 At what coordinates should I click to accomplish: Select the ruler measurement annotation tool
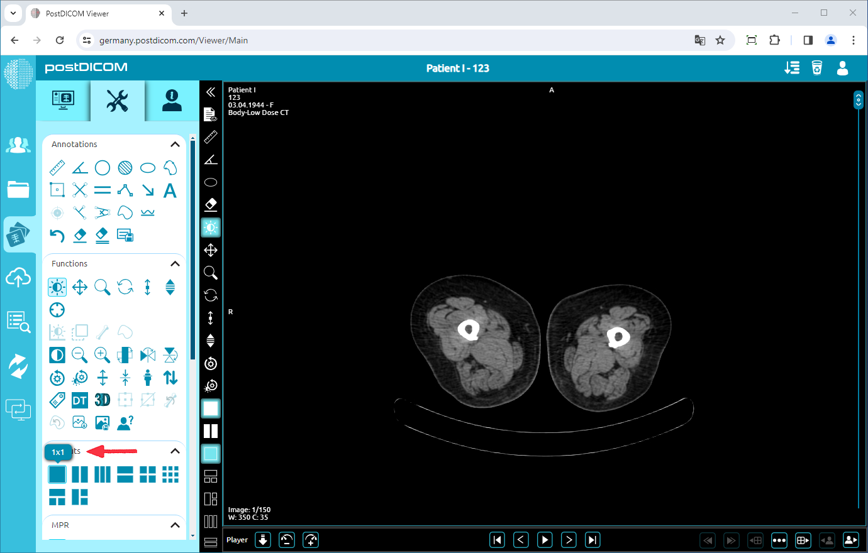57,167
